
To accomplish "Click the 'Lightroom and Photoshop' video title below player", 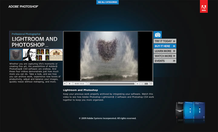I will pyautogui.click(x=80, y=90).
